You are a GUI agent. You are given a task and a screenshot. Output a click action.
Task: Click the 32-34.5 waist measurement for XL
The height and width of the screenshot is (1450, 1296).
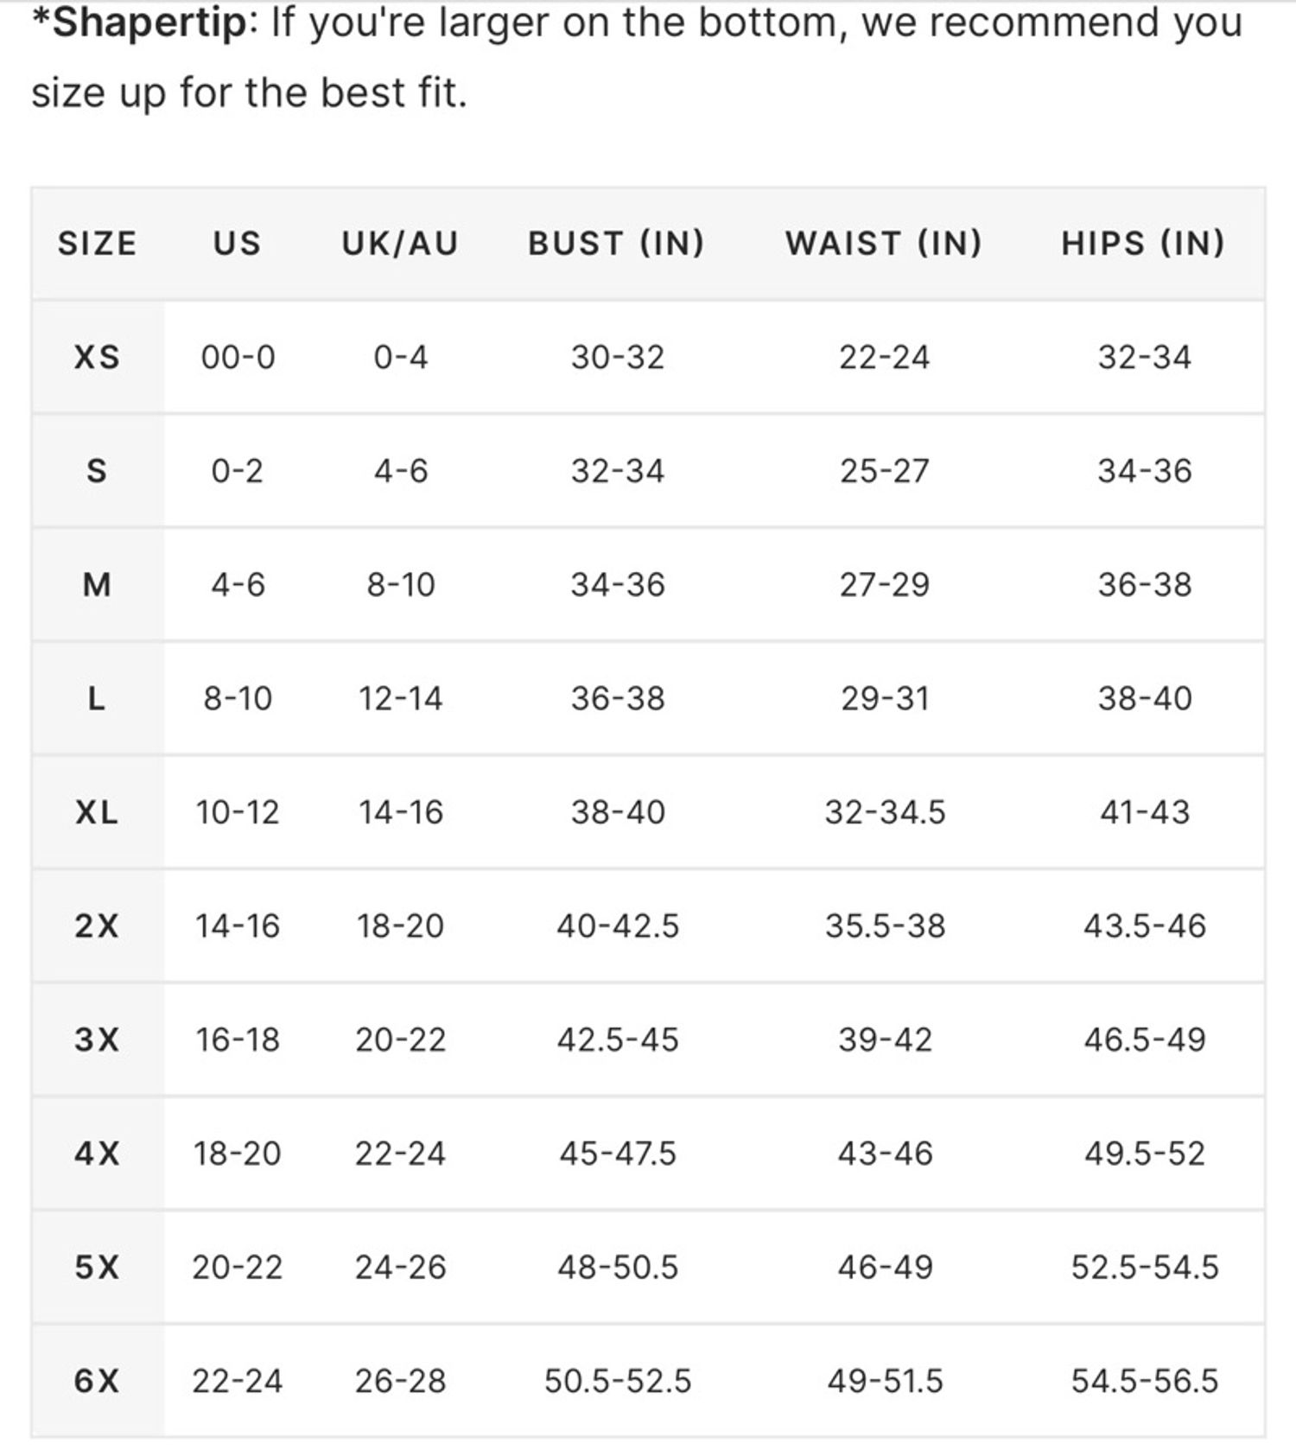(x=885, y=812)
